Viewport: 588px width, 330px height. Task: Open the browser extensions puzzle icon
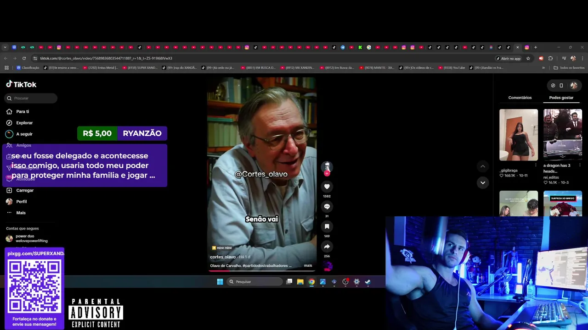tap(550, 58)
